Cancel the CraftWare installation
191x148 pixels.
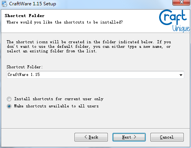click(x=167, y=137)
